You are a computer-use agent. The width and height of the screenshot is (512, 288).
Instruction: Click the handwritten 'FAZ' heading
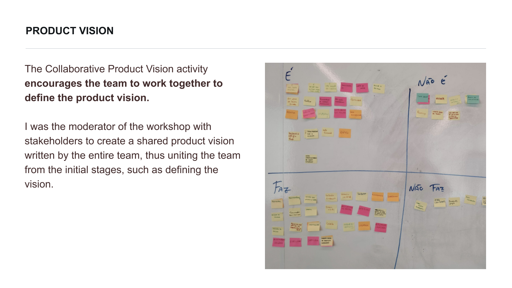click(281, 187)
